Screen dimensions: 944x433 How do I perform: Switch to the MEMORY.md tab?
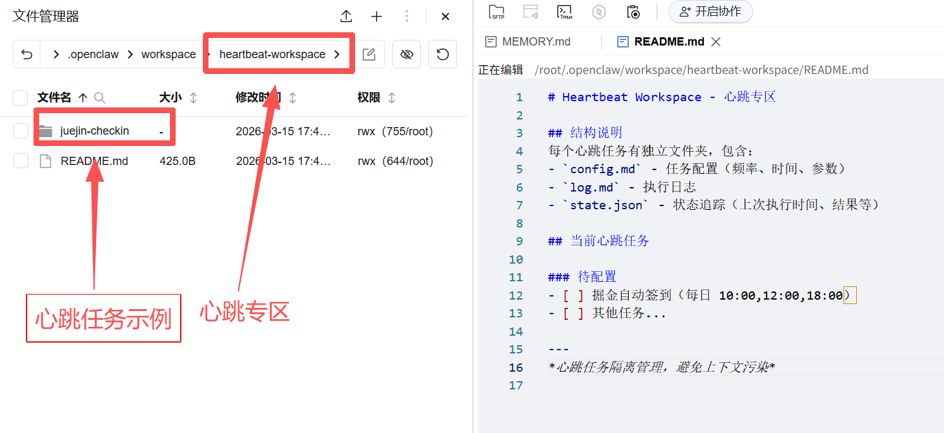click(x=535, y=42)
